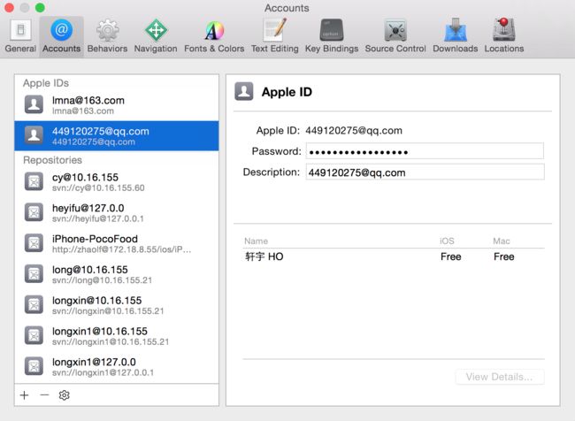Click the View Details button
Image resolution: width=575 pixels, height=421 pixels.
500,377
